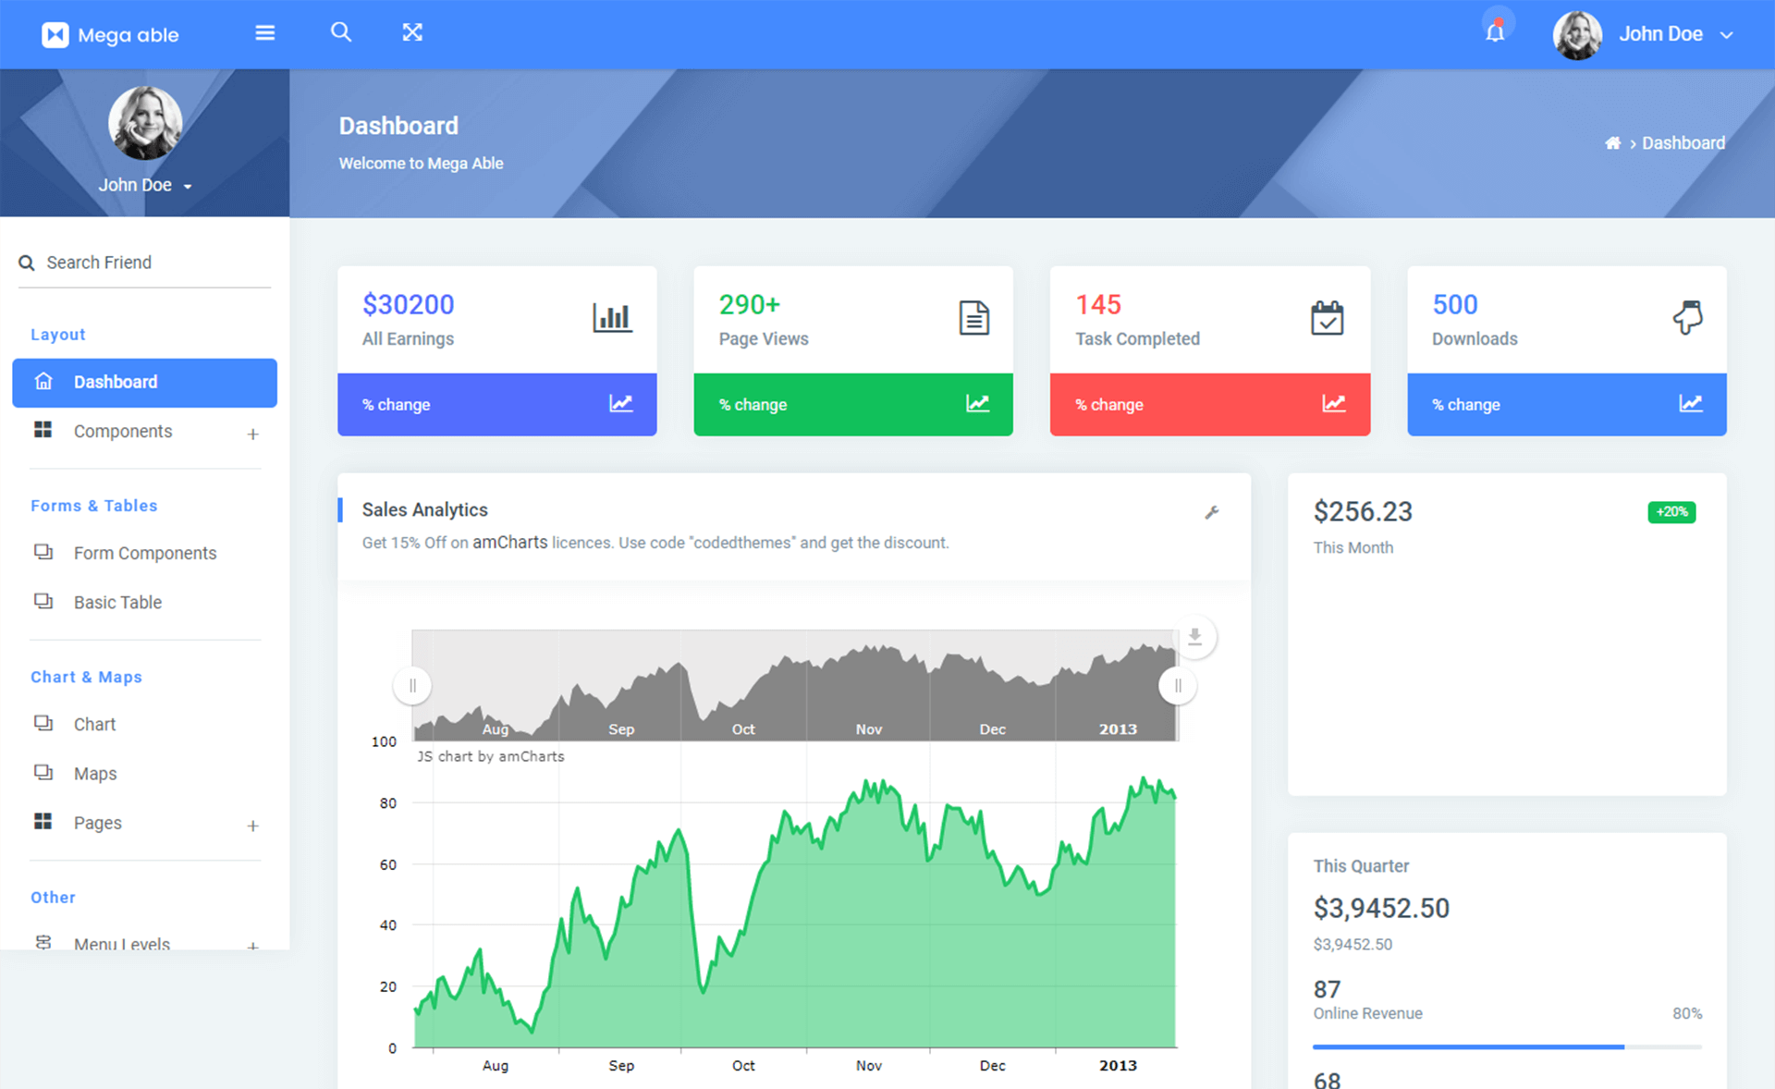The width and height of the screenshot is (1775, 1089).
Task: Click the $3,9452.50 quarter total
Action: pyautogui.click(x=1381, y=909)
